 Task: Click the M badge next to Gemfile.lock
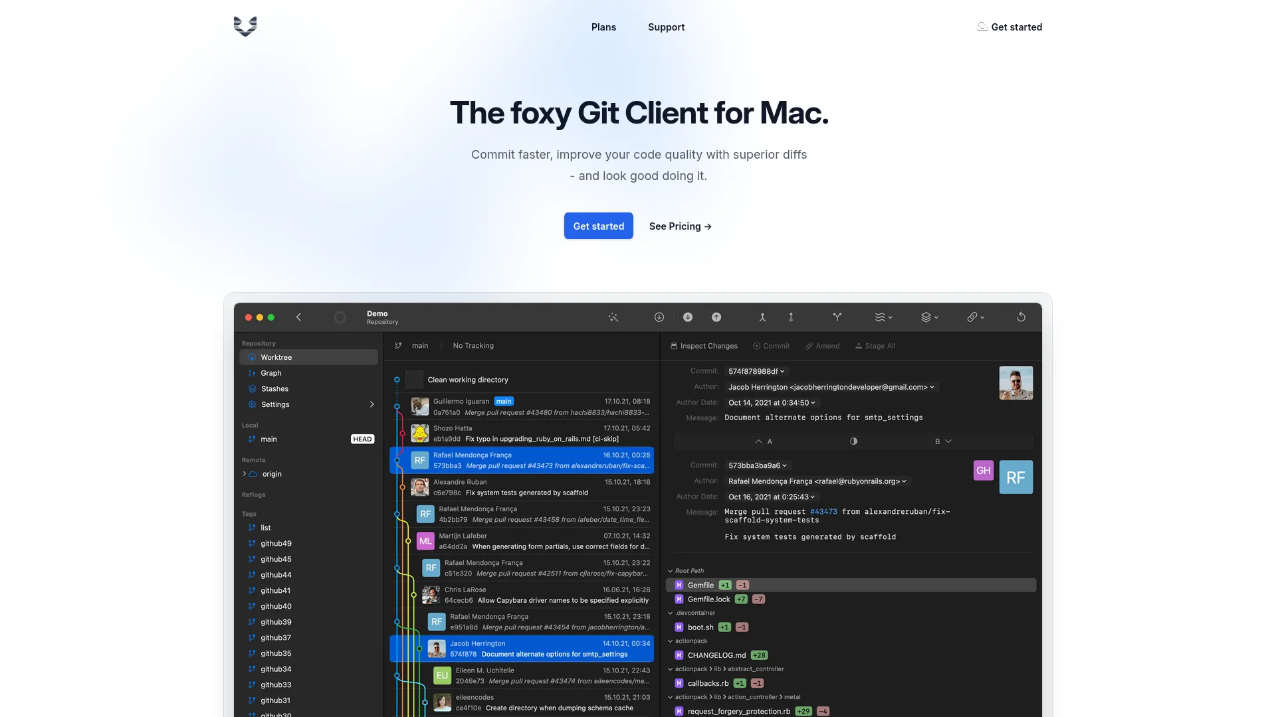click(679, 599)
